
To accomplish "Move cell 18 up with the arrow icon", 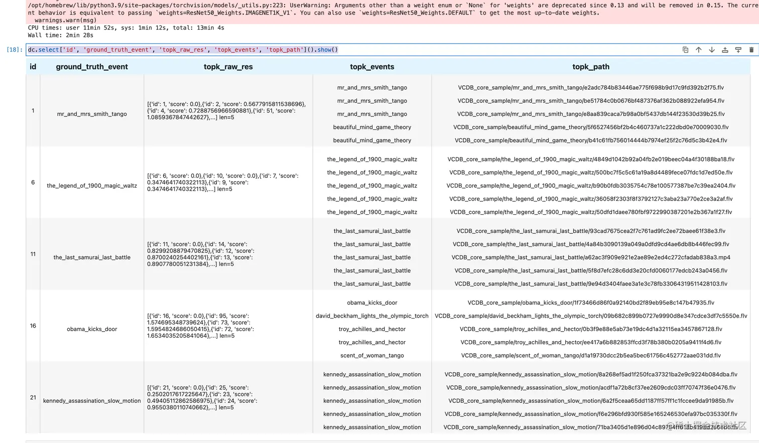I will [698, 50].
